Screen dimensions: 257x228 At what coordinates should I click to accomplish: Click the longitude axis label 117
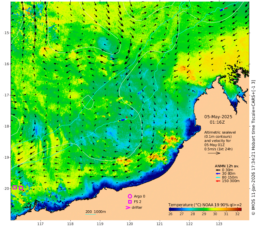40,224
